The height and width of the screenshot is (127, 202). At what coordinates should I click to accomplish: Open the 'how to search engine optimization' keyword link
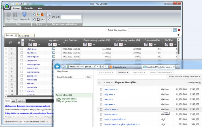(121, 124)
